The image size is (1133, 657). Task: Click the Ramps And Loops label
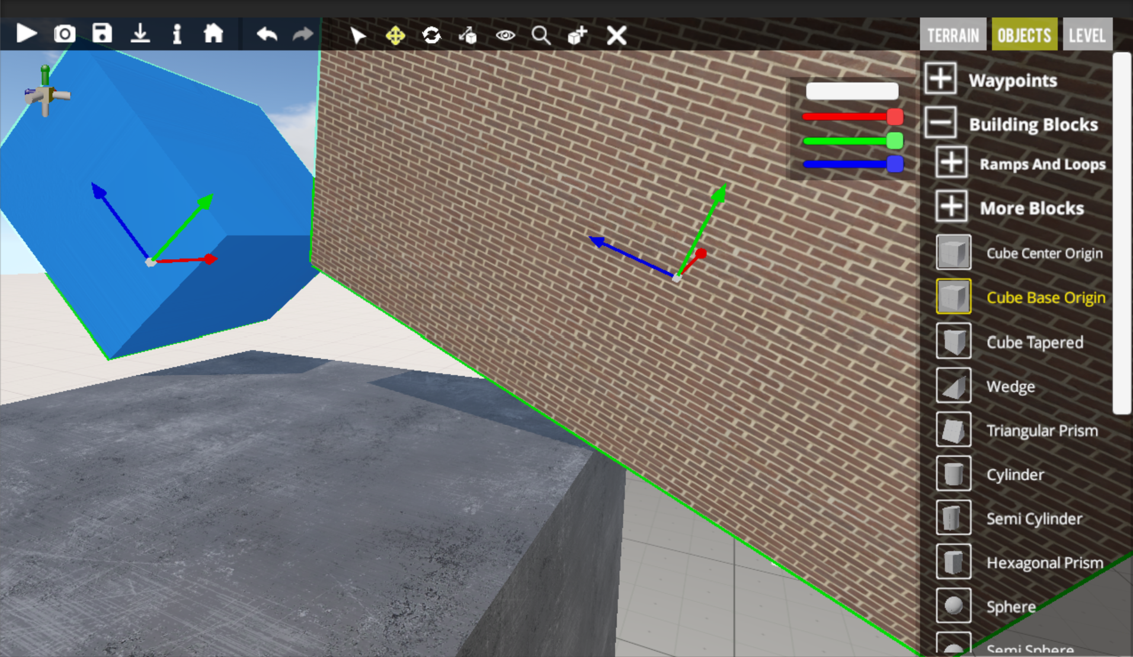tap(1042, 164)
